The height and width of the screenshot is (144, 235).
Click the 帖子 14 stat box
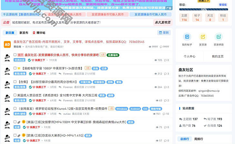pyautogui.click(x=197, y=18)
